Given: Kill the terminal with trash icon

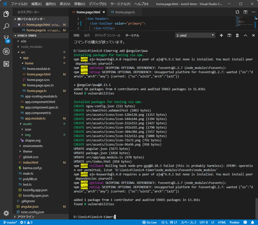Looking at the screenshot, I should (x=237, y=35).
